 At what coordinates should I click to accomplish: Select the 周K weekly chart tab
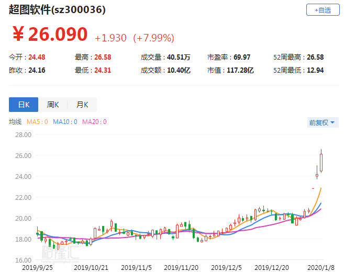(53, 105)
